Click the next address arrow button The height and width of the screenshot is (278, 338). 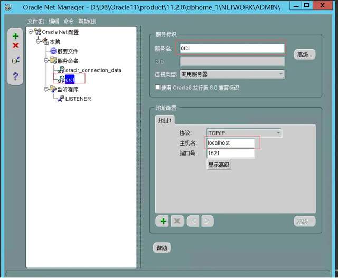click(x=208, y=221)
